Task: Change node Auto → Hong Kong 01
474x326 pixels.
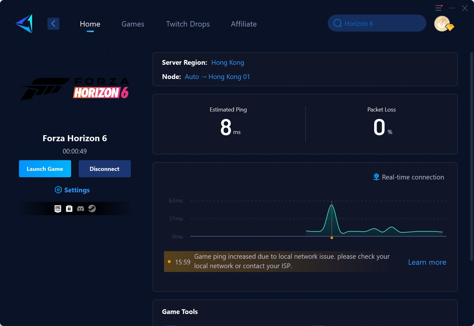Action: tap(217, 77)
